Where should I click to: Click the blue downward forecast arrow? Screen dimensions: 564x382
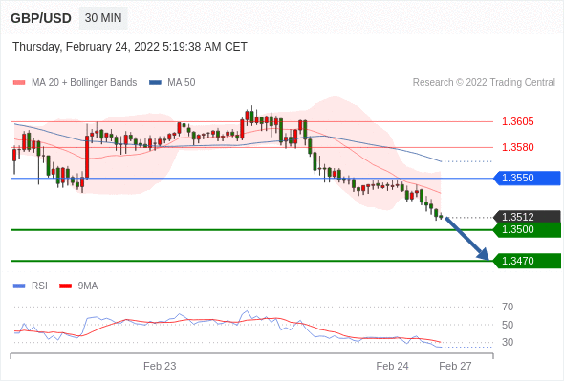tap(467, 239)
